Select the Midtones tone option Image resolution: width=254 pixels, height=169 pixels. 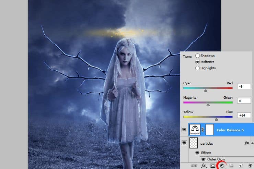point(197,62)
